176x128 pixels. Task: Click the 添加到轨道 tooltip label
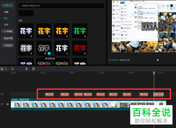(50, 58)
